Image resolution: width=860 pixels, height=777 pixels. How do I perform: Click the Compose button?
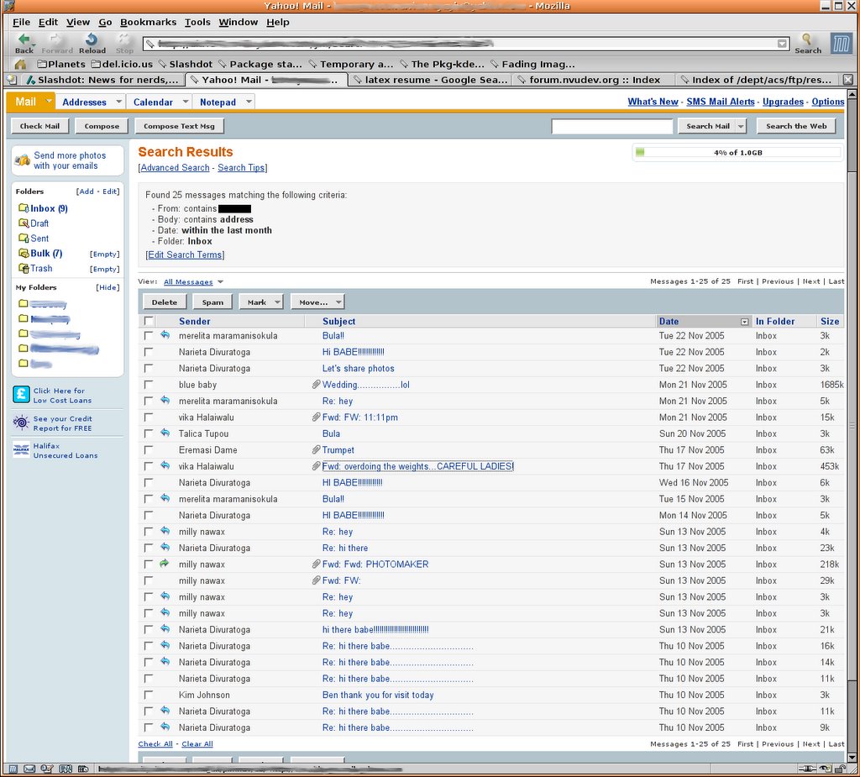(102, 126)
